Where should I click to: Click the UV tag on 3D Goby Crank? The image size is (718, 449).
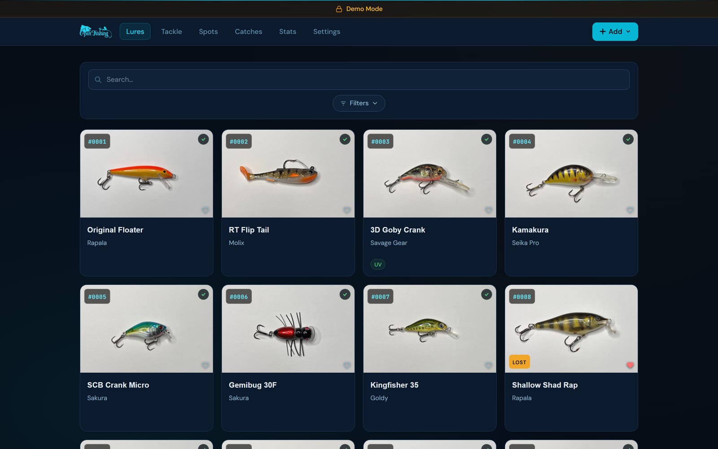[378, 264]
